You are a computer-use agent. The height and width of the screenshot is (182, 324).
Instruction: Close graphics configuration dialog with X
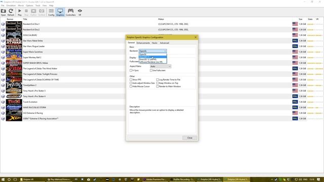click(x=195, y=37)
